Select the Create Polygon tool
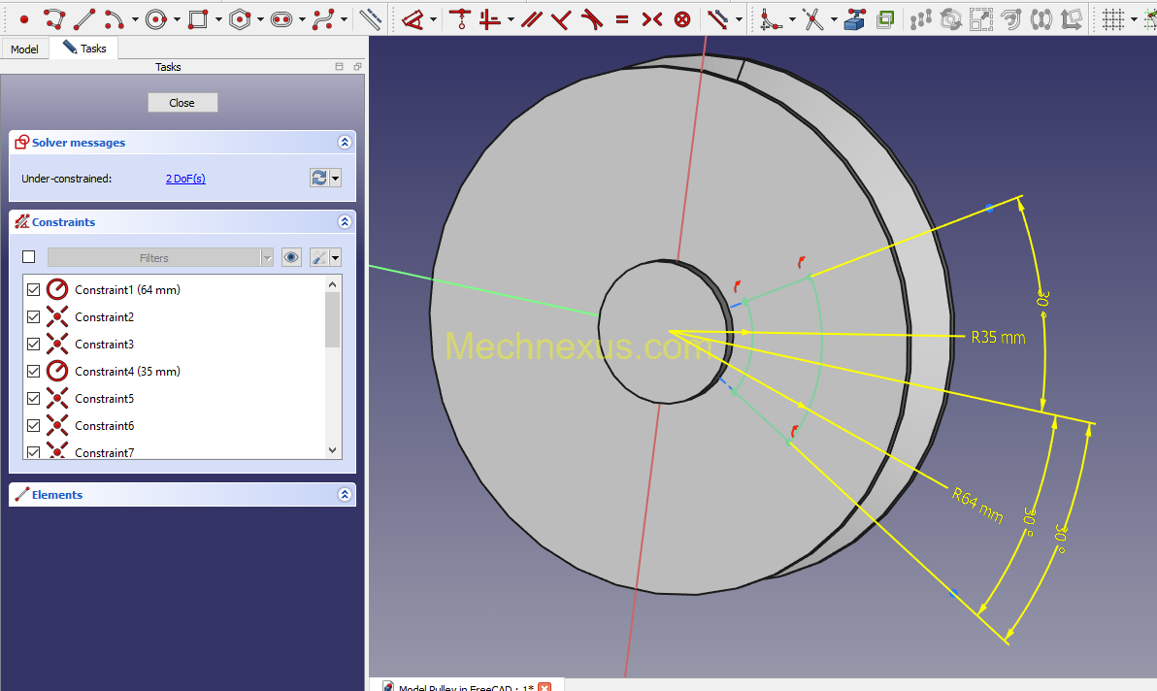This screenshot has height=691, width=1157. (240, 19)
